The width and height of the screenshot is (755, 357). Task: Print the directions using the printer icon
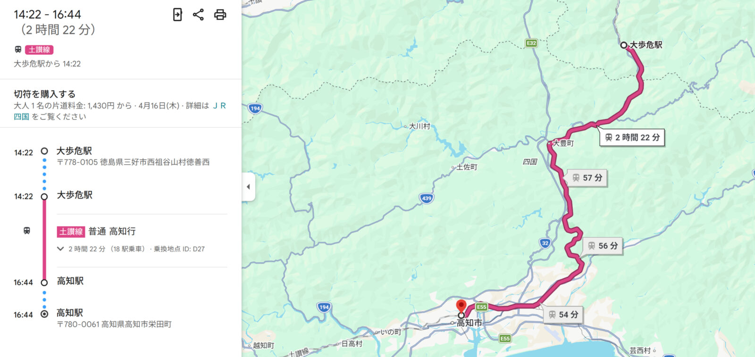(220, 15)
